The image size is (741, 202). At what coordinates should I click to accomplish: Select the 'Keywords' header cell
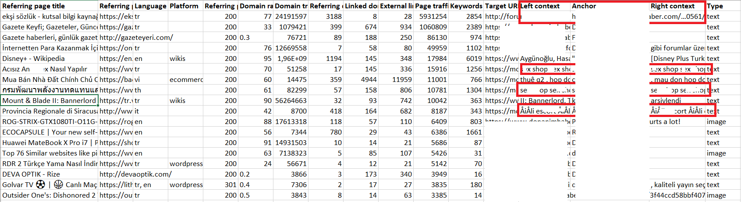pyautogui.click(x=466, y=6)
